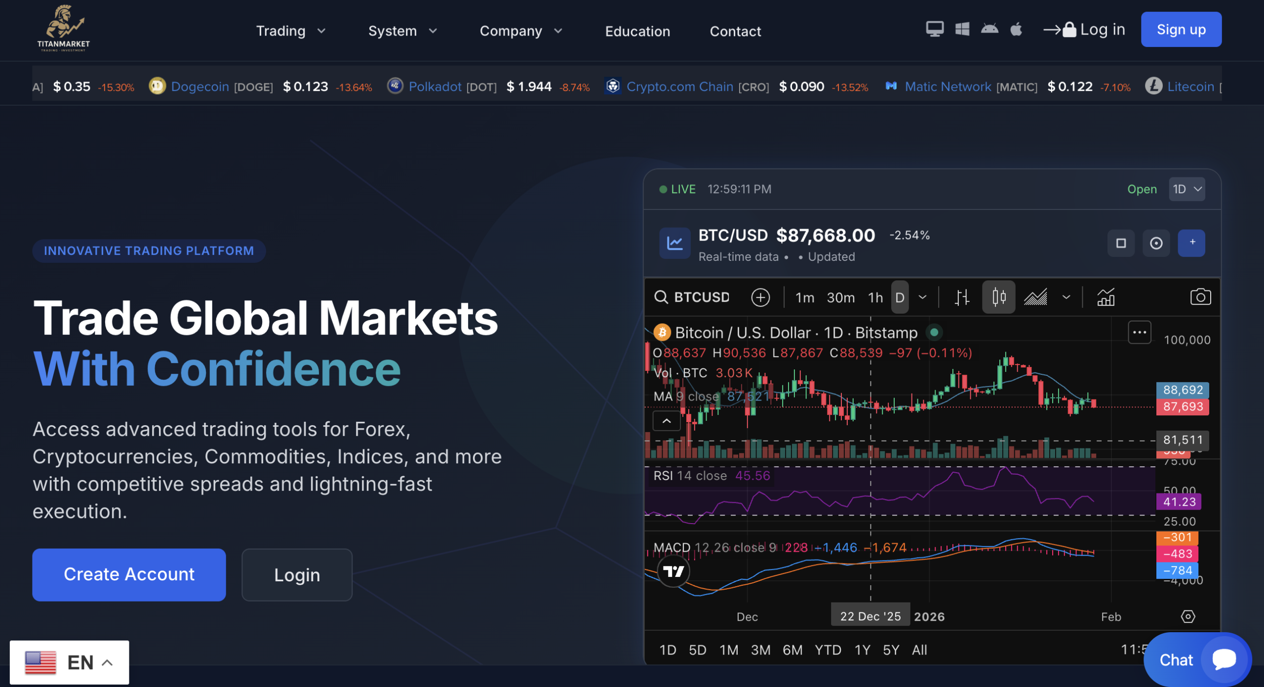Open indicators via the bar-chart icon
This screenshot has width=1264, height=687.
coord(1106,297)
